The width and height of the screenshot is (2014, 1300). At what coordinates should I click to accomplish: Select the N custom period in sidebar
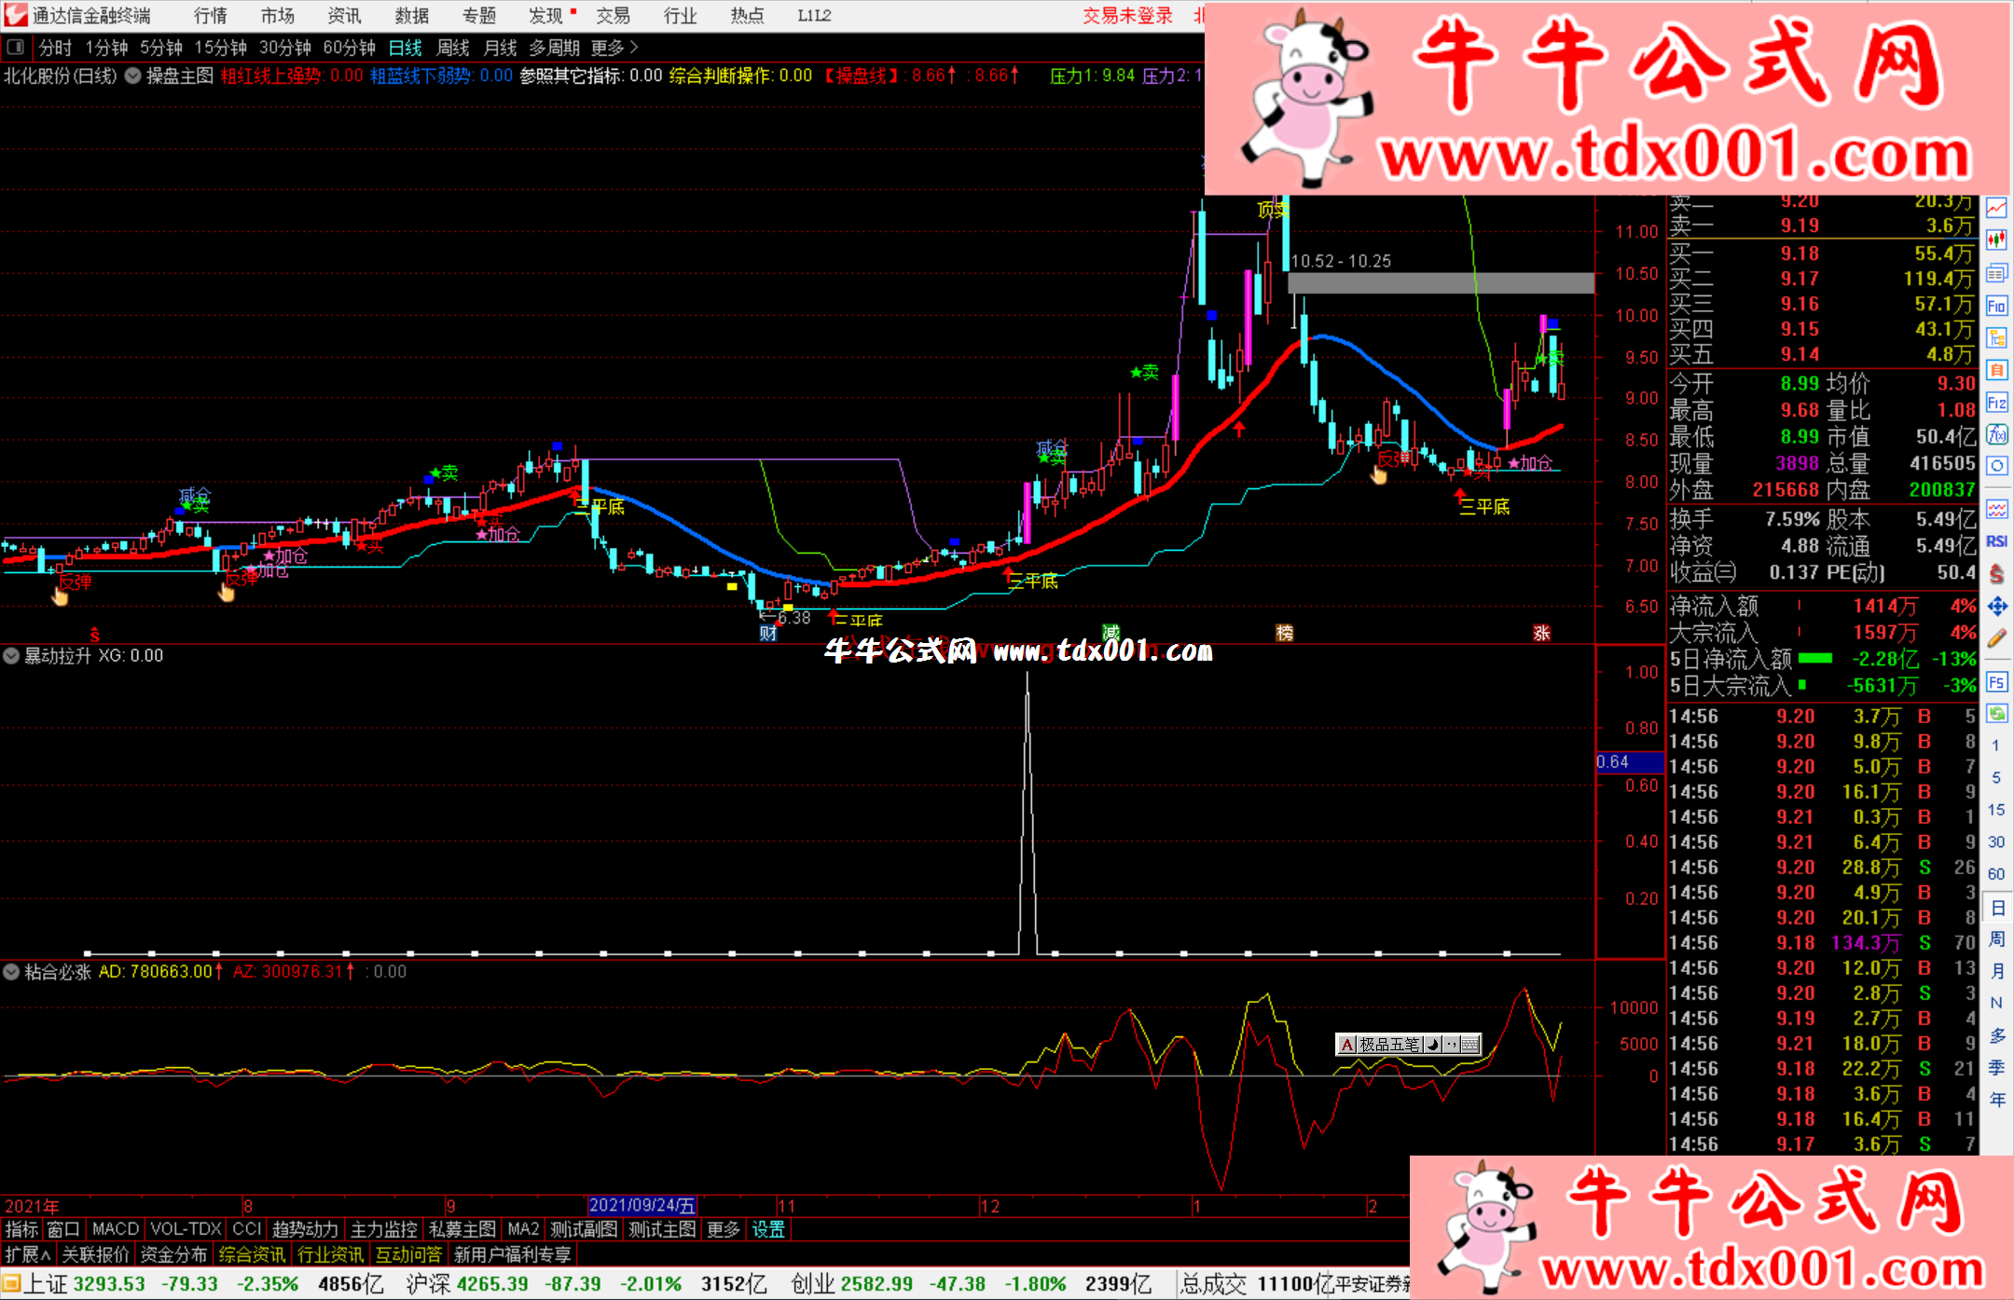[x=1996, y=1003]
